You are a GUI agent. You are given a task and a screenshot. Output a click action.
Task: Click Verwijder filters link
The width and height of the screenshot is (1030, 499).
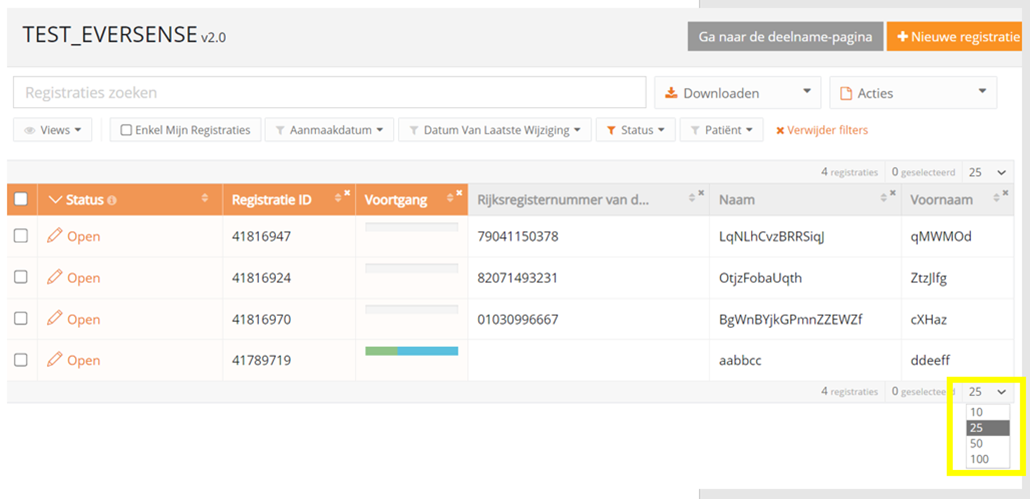(822, 130)
